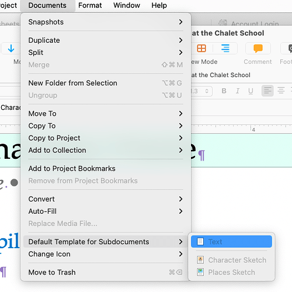Click the blue down arrow Move icon
The width and height of the screenshot is (292, 292).
[x=11, y=48]
